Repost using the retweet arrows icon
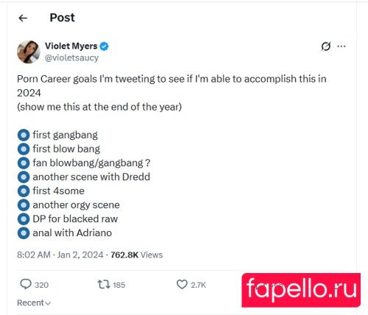 pos(104,285)
